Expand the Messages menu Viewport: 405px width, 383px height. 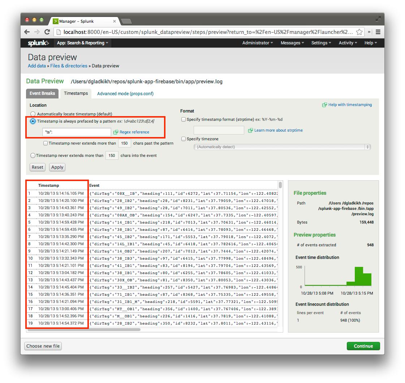(x=292, y=43)
